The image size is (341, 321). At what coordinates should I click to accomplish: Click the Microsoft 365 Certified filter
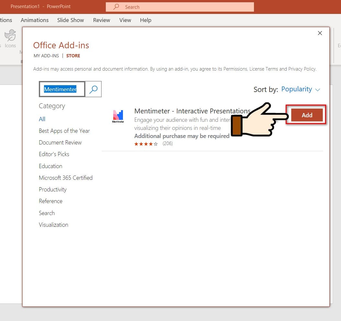point(65,178)
